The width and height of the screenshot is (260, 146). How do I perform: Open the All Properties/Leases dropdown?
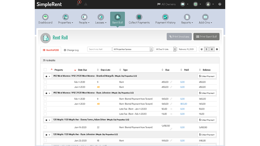(133, 49)
